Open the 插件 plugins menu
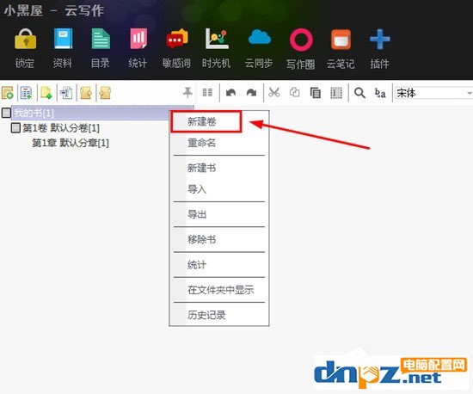473x394 pixels. 380,40
